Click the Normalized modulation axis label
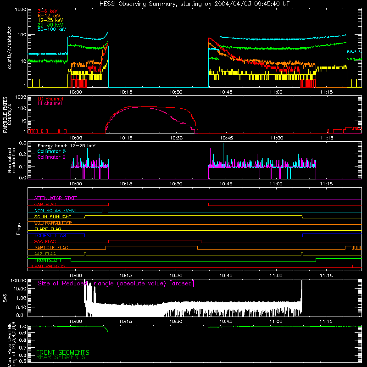The image size is (367, 367). click(x=11, y=160)
